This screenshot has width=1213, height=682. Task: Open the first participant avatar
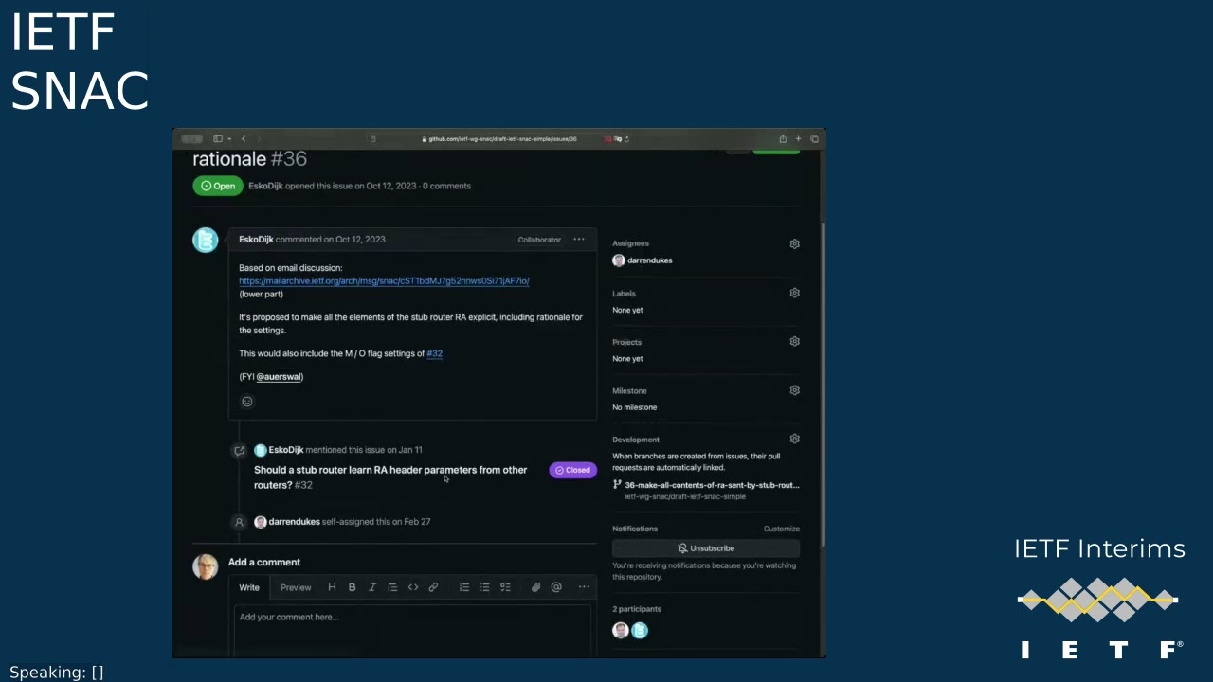point(621,631)
